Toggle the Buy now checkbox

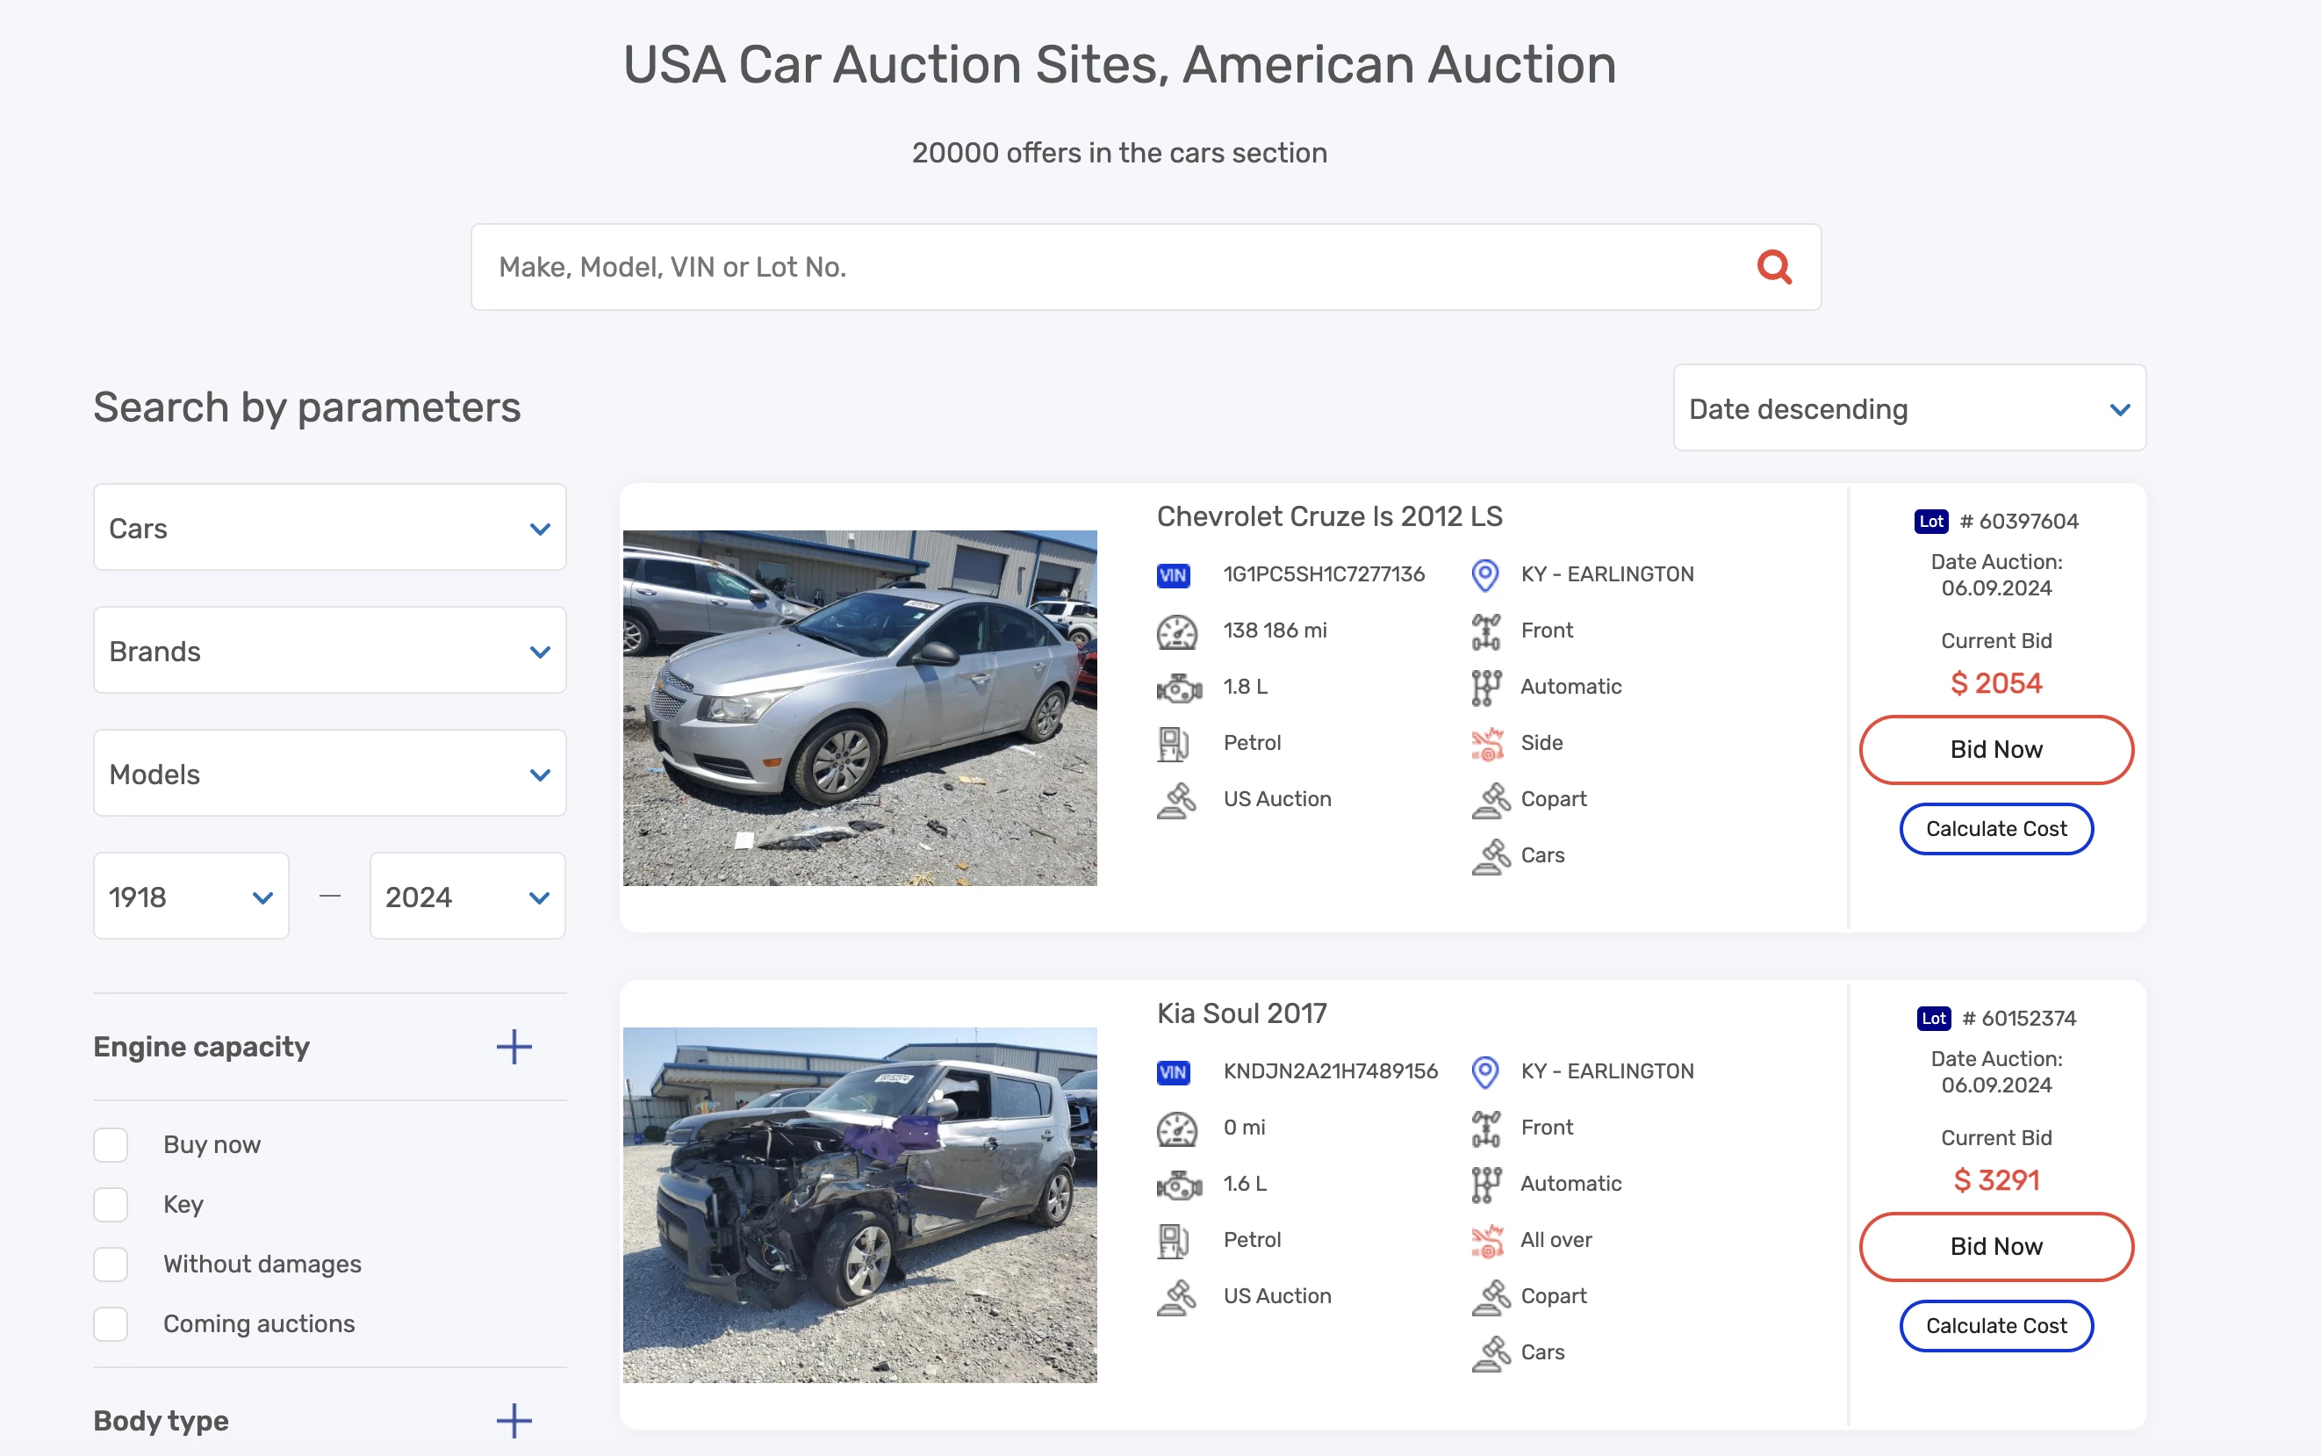click(x=111, y=1144)
